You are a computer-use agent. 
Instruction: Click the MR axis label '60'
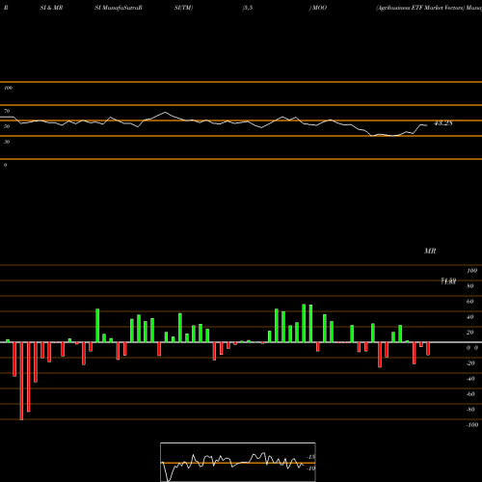470,302
